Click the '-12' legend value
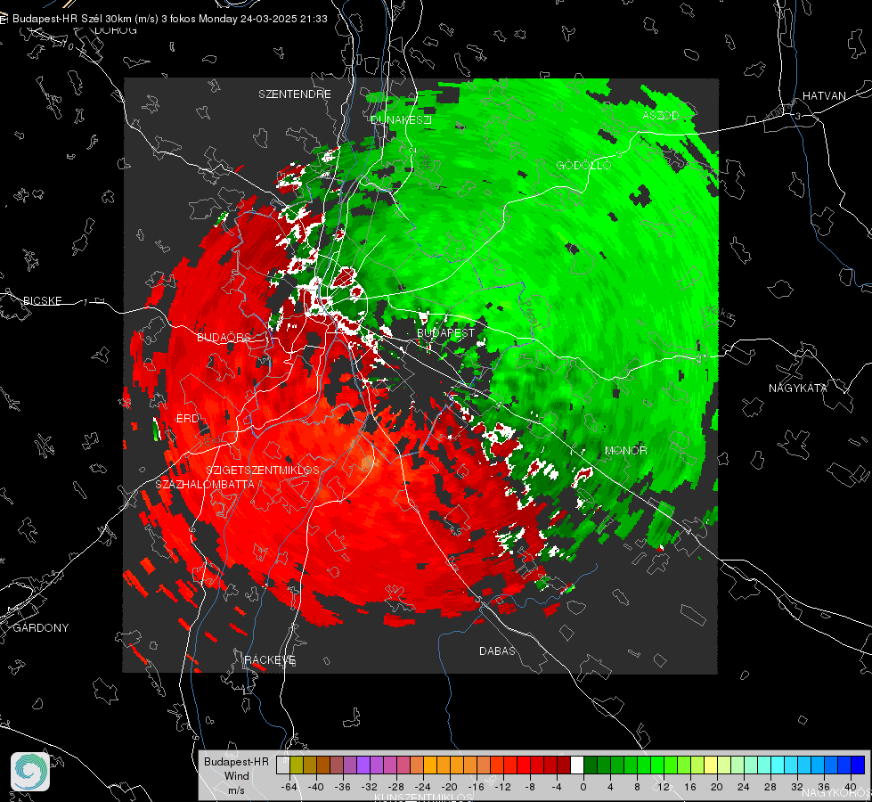Image resolution: width=872 pixels, height=802 pixels. 503,787
